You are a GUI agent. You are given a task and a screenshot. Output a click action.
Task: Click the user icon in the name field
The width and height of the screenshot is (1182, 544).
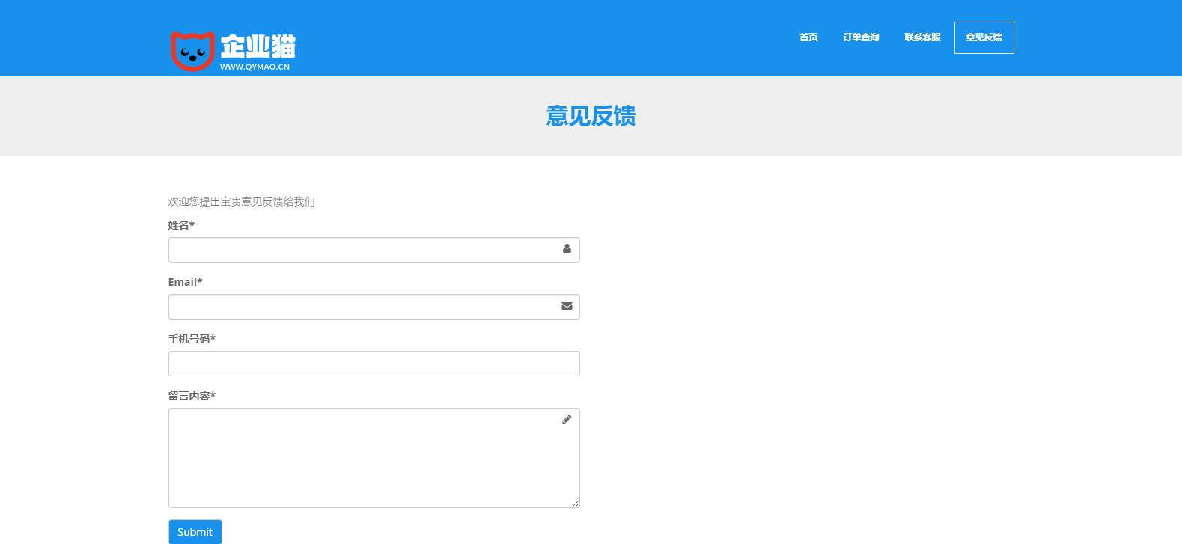(567, 249)
